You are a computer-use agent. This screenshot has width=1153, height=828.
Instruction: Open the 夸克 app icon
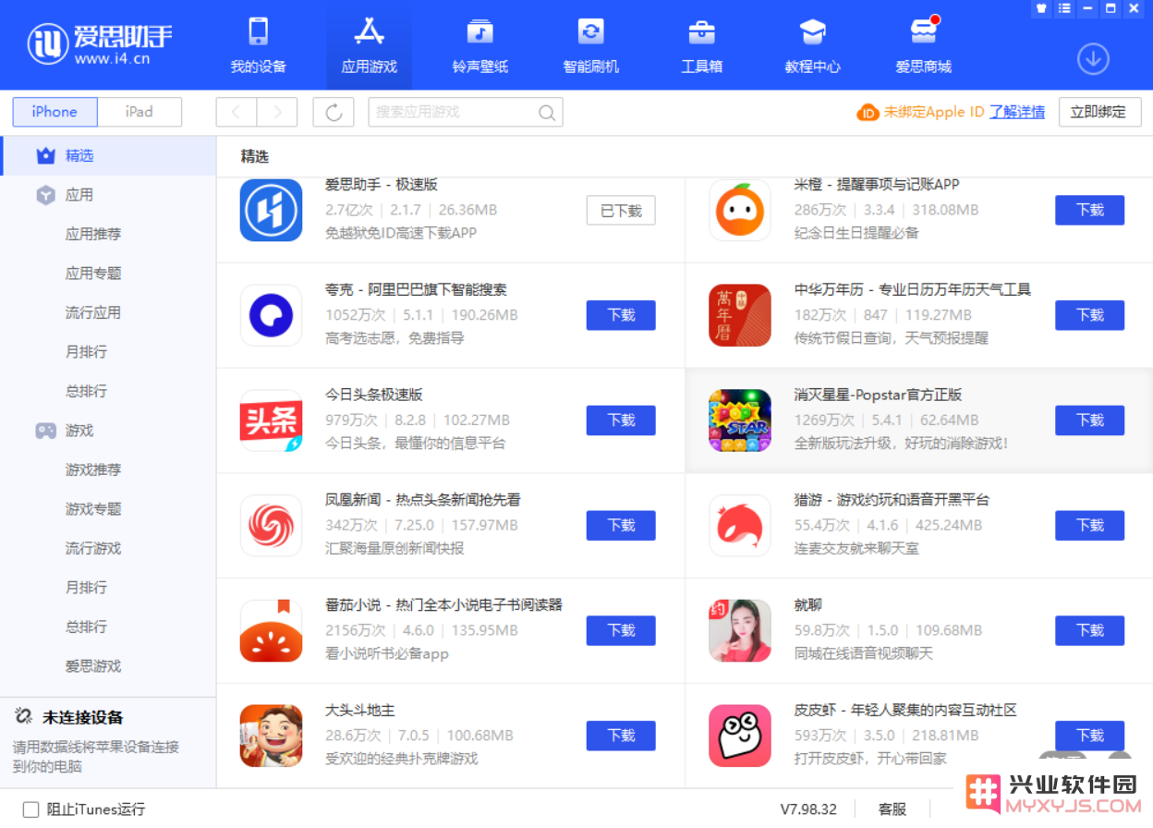click(271, 315)
